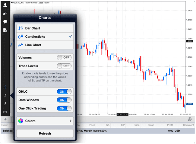
Task: Click the Comment column header
Action: [x=188, y=125]
